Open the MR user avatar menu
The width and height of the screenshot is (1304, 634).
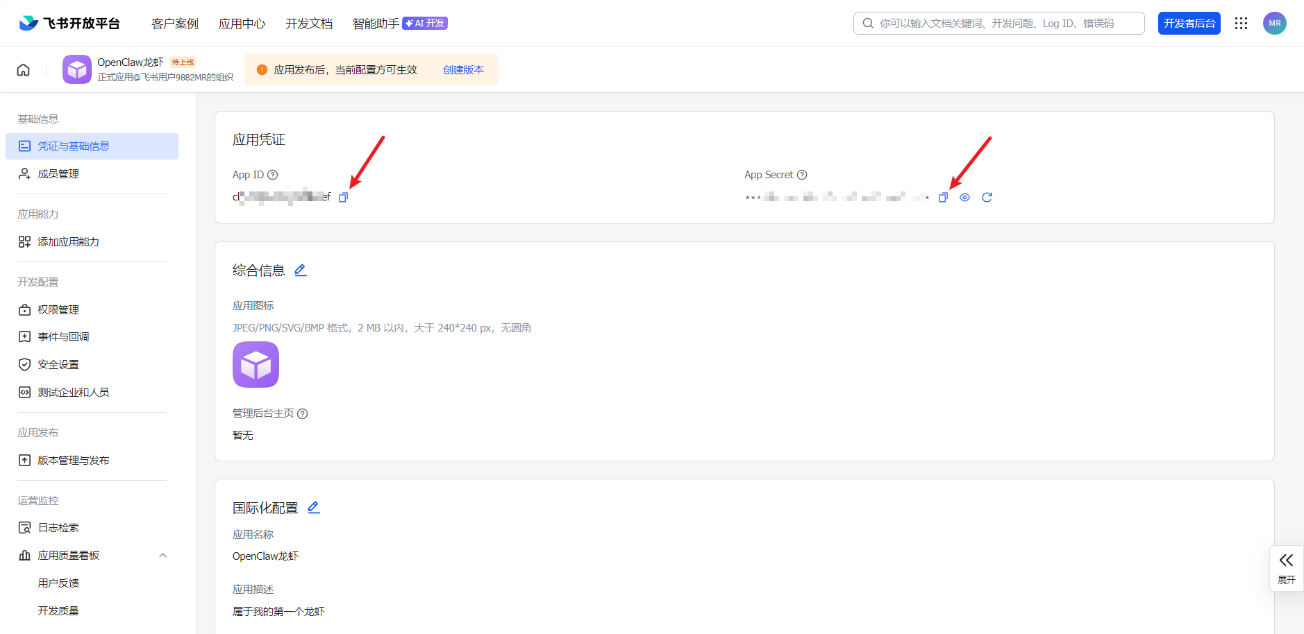(1274, 24)
